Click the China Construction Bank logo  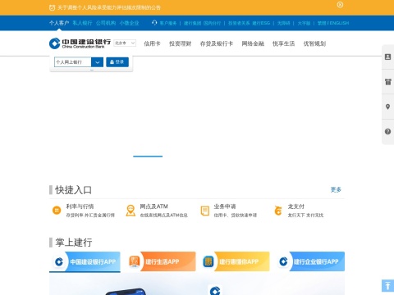(80, 43)
